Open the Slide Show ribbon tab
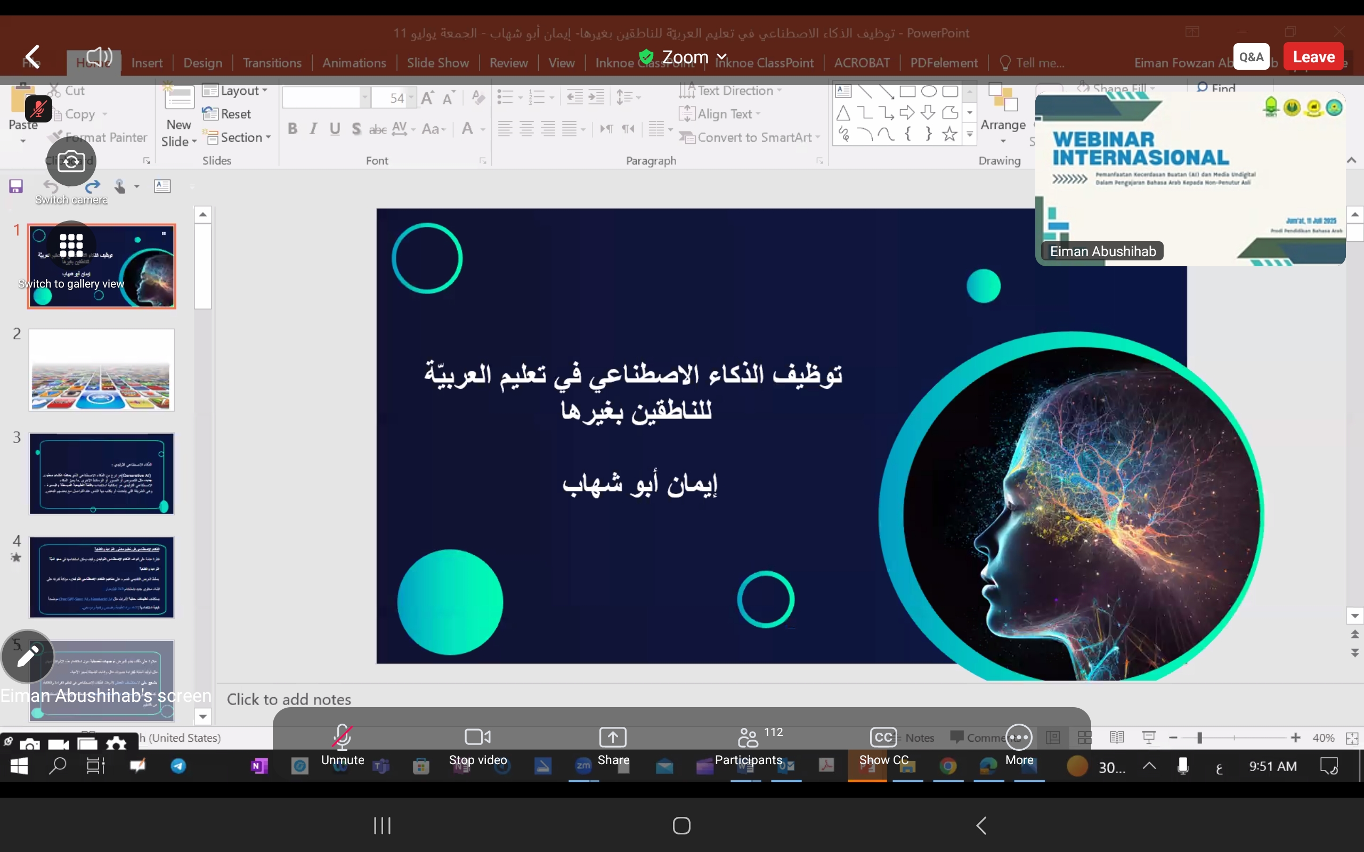Screen dimensions: 1364x852 click(x=437, y=63)
